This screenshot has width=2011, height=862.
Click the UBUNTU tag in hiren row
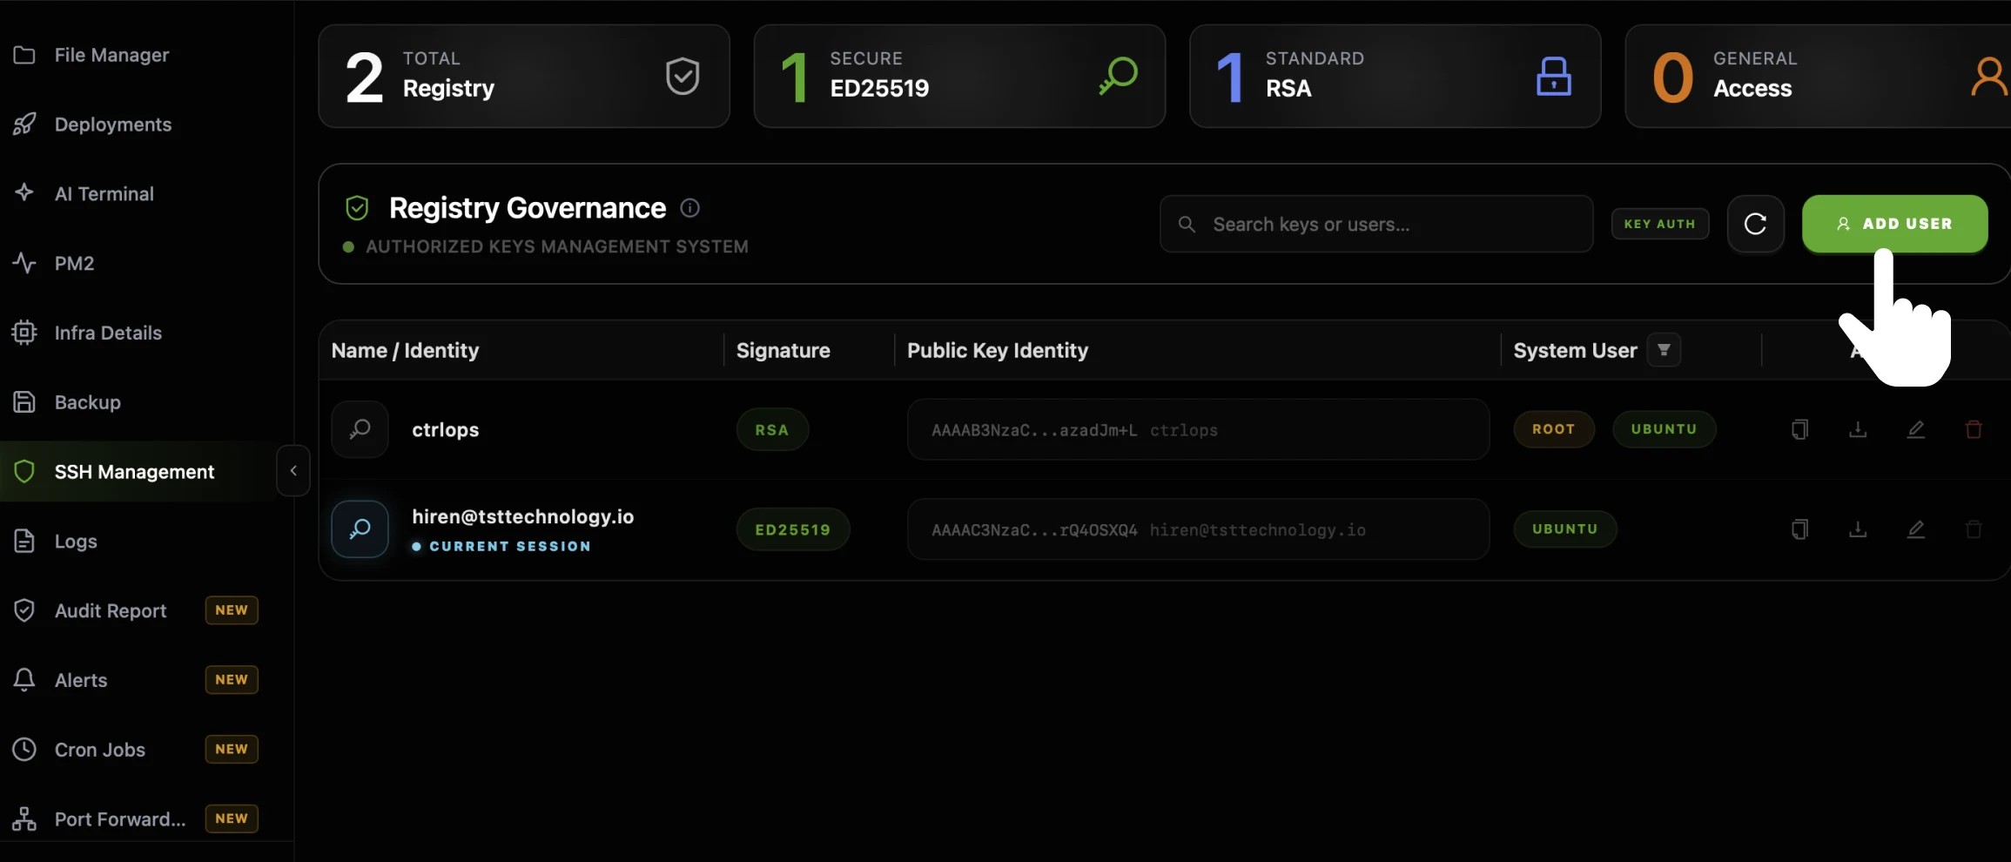coord(1565,529)
